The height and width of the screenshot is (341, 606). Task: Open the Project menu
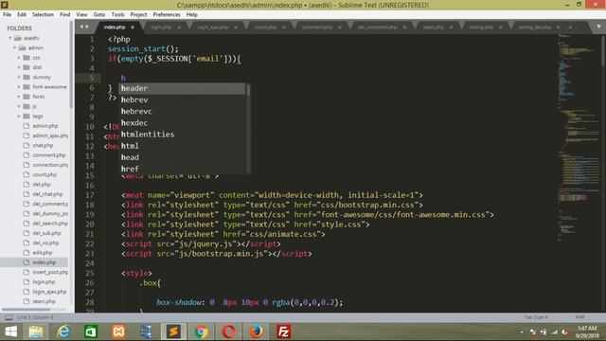pos(138,14)
